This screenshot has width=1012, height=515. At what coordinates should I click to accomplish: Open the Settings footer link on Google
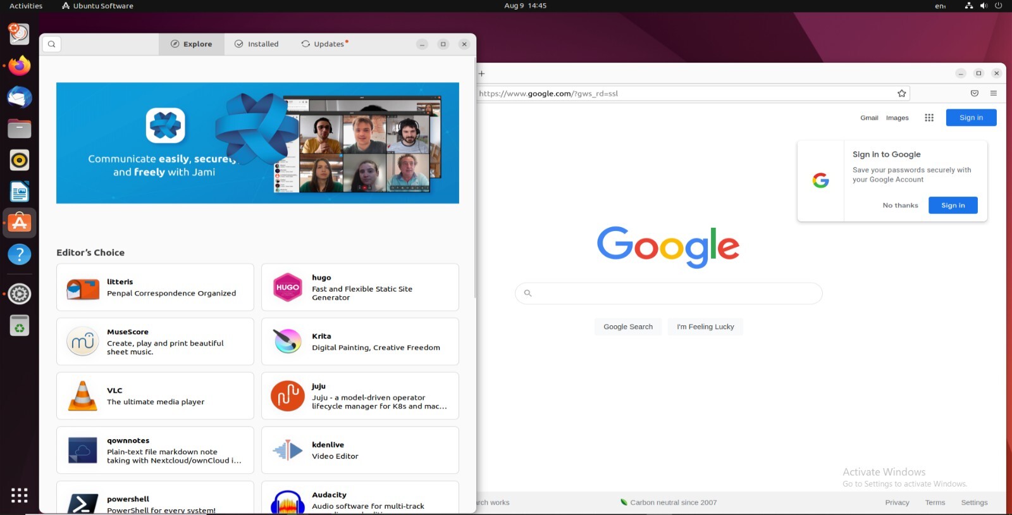(x=974, y=503)
